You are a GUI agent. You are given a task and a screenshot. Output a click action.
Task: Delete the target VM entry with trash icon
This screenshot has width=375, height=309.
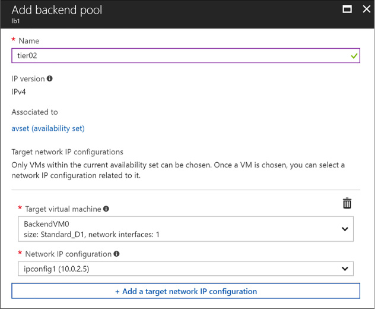click(347, 203)
